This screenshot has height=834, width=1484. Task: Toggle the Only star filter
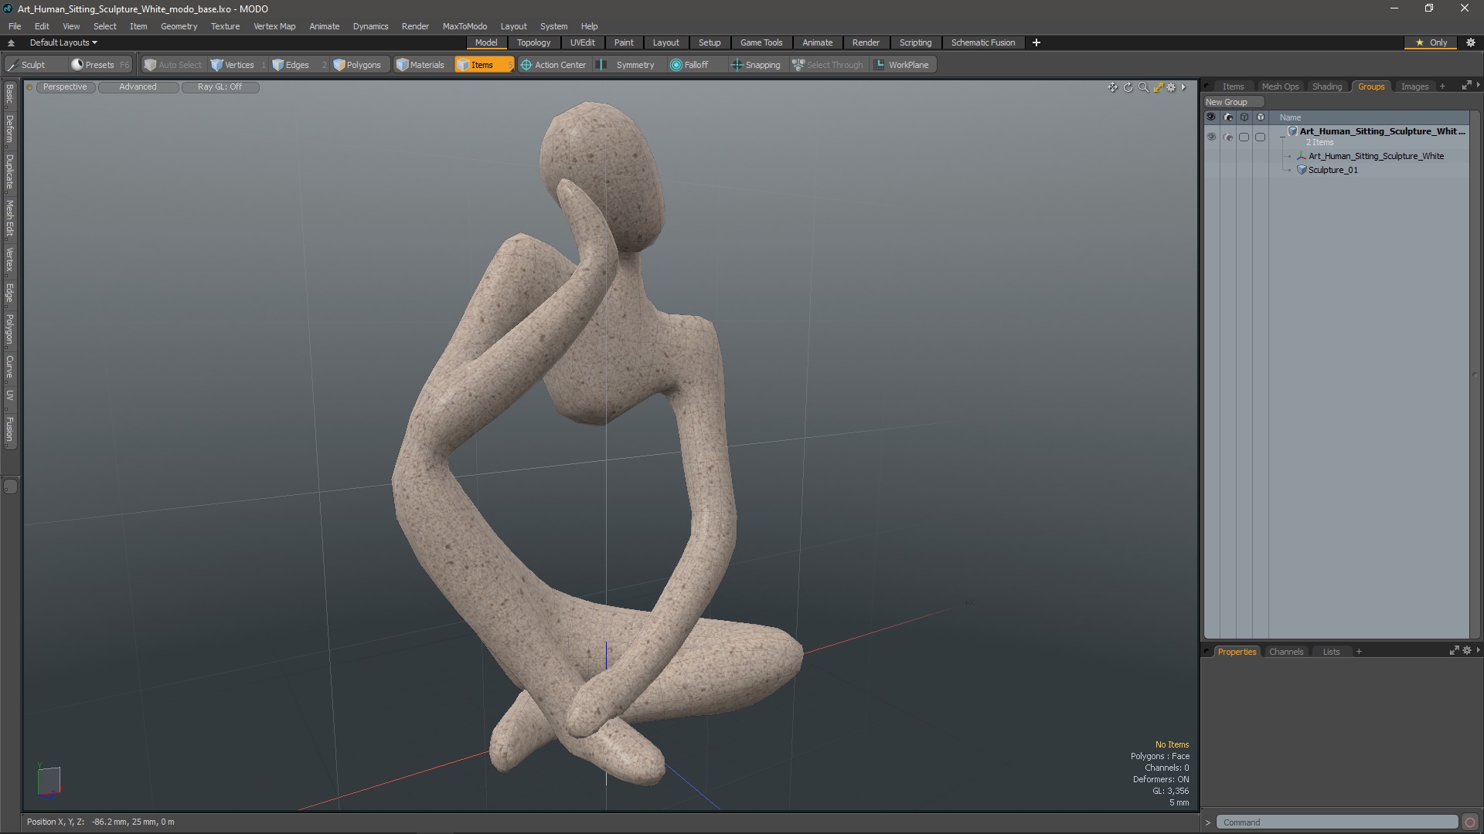(1431, 42)
